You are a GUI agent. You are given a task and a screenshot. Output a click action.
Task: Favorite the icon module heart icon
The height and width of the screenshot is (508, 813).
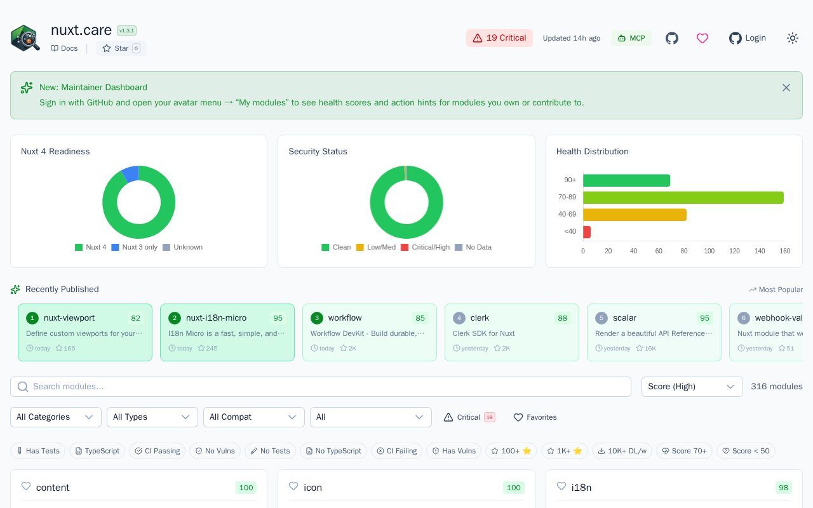click(293, 486)
